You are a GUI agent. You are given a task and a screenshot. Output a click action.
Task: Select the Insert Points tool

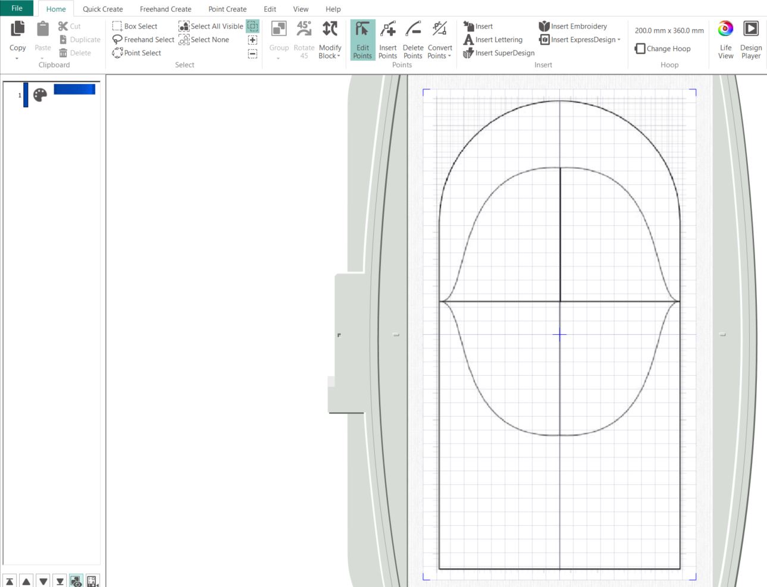[x=388, y=40]
